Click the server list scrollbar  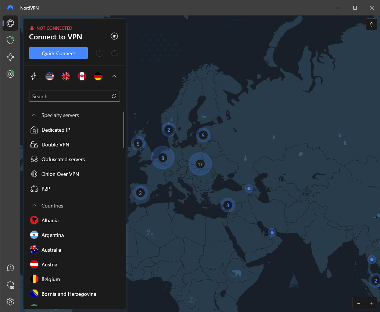pos(124,130)
